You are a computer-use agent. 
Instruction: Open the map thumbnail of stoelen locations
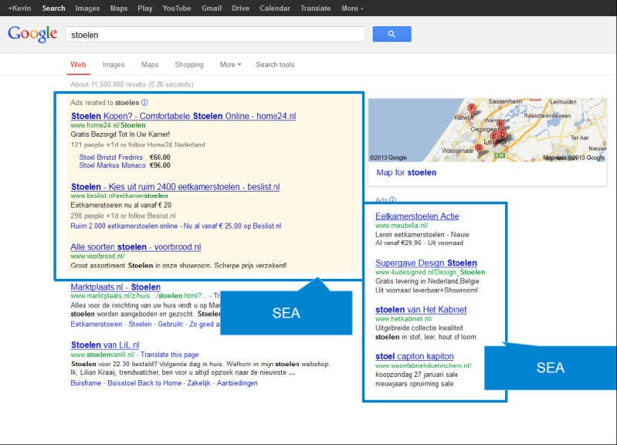click(x=486, y=130)
